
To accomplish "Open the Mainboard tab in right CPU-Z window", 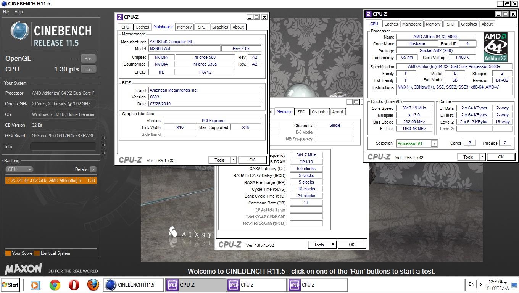I will [412, 24].
